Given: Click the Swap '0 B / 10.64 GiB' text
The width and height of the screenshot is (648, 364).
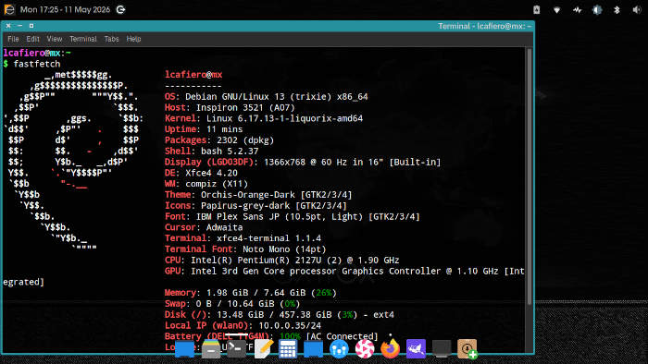Looking at the screenshot, I should click(235, 304).
